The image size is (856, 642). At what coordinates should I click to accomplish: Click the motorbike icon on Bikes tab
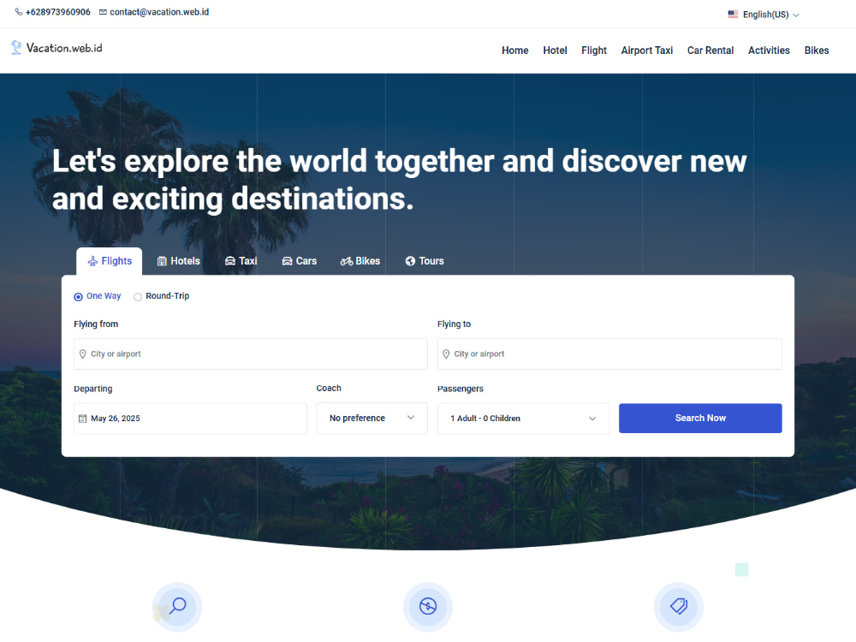(x=347, y=261)
